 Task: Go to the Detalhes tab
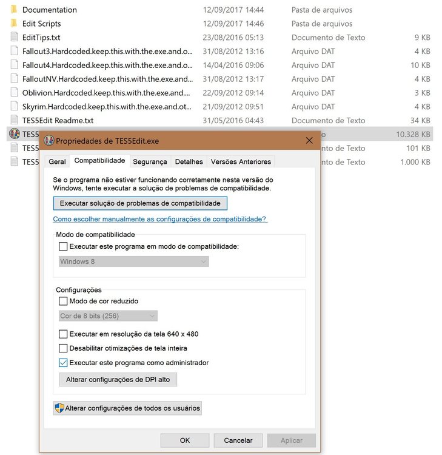[x=189, y=161]
